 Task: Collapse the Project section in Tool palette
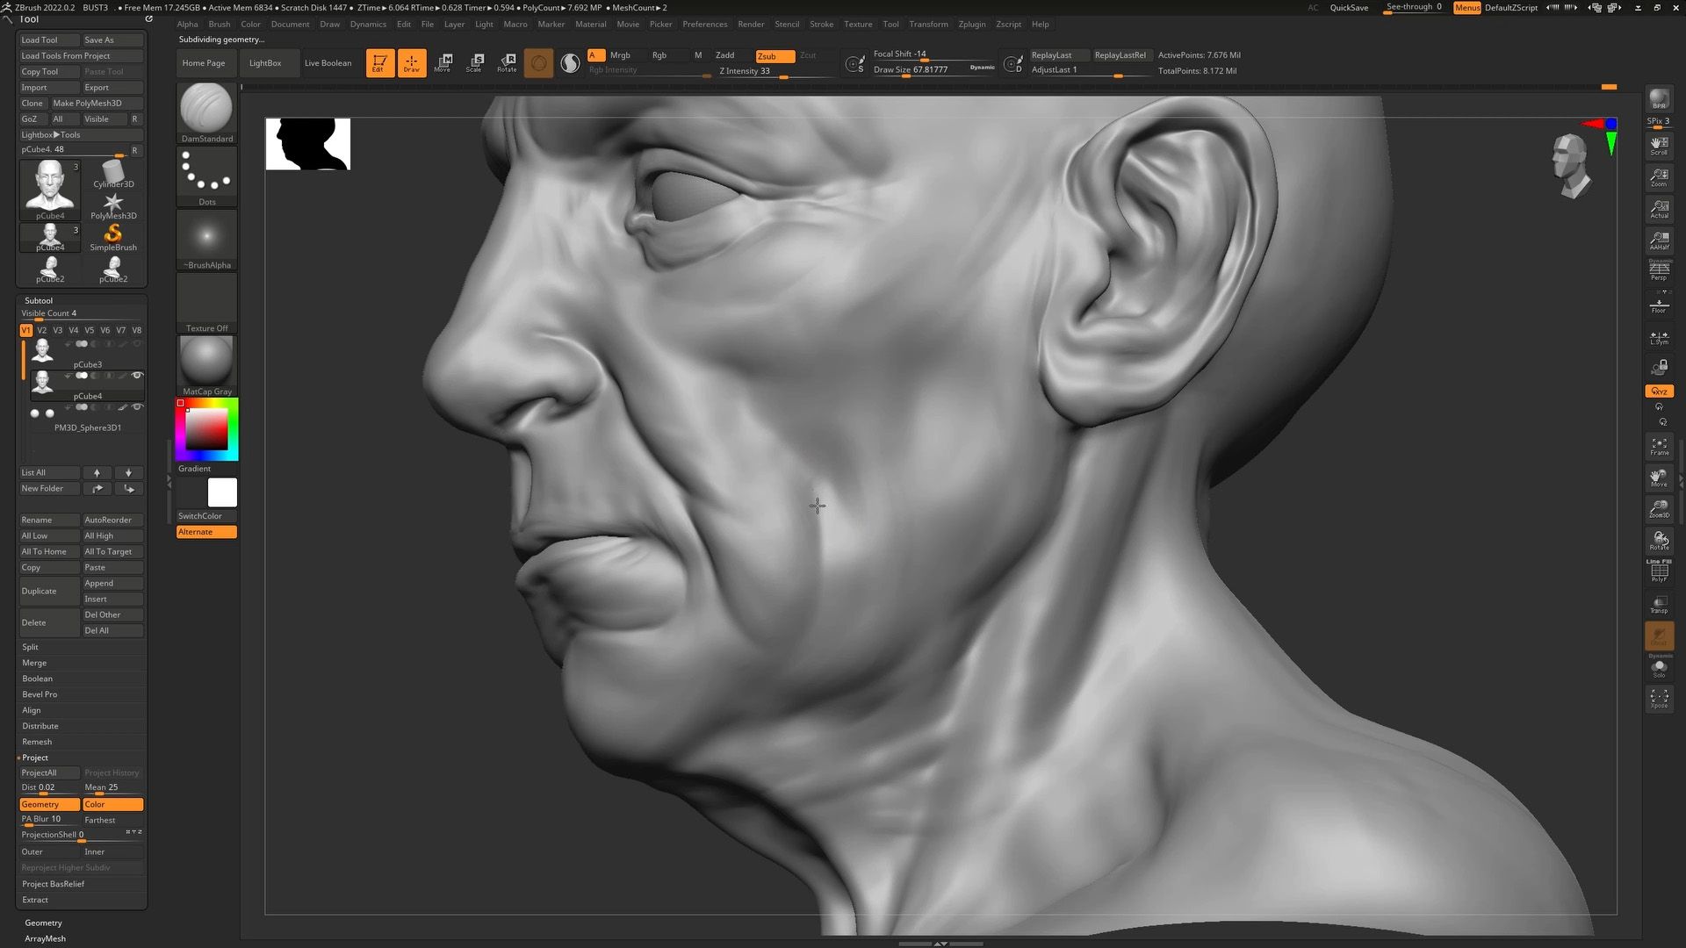[35, 757]
